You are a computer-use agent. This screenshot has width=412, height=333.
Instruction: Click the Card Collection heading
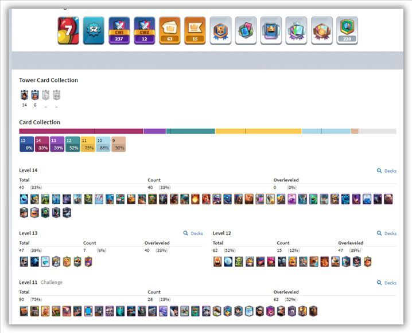[x=40, y=122]
